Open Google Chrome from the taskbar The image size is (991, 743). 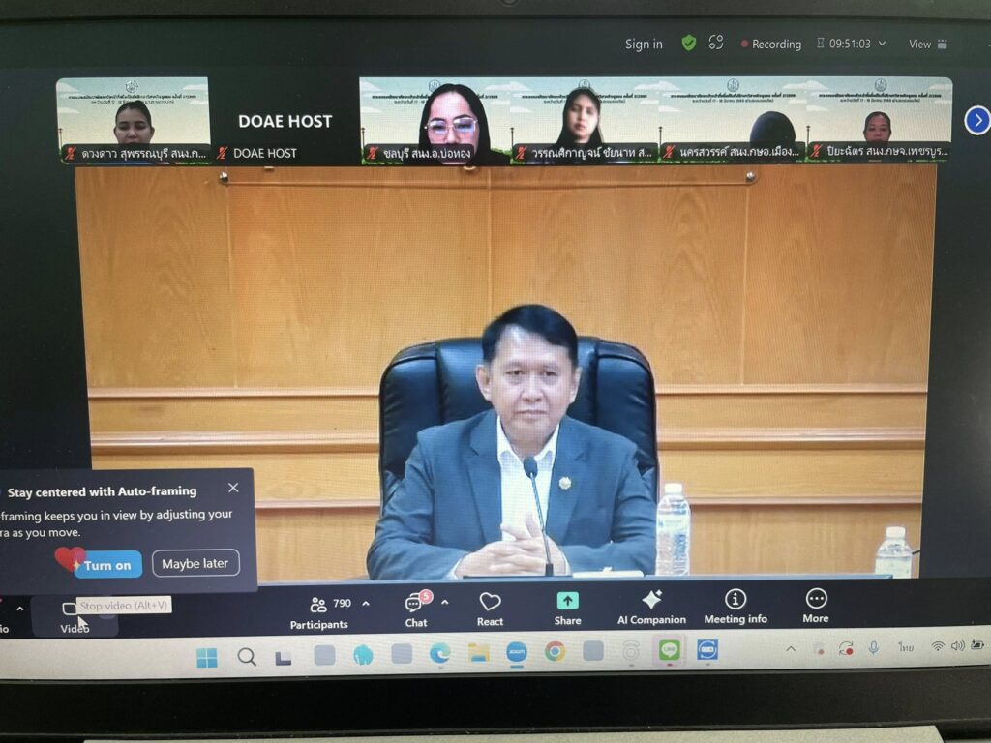(555, 652)
